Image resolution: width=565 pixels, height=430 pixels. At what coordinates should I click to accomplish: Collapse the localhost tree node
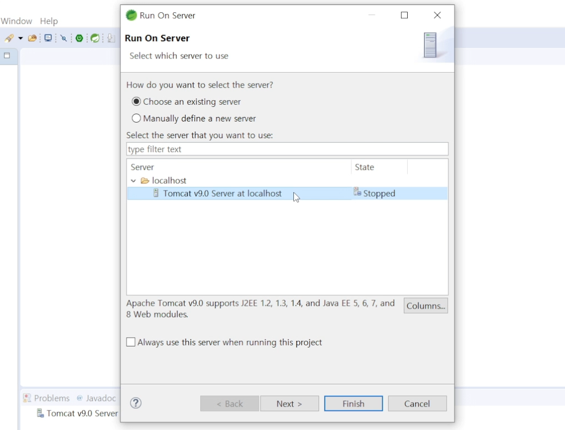(133, 180)
